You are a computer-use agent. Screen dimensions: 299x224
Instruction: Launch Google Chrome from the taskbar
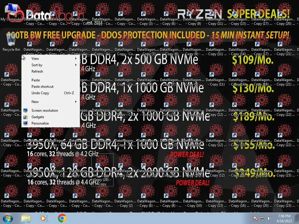coord(62,218)
